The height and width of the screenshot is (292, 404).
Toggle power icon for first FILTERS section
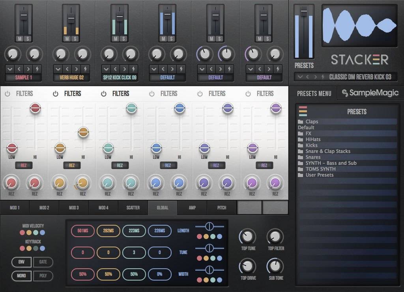point(7,94)
